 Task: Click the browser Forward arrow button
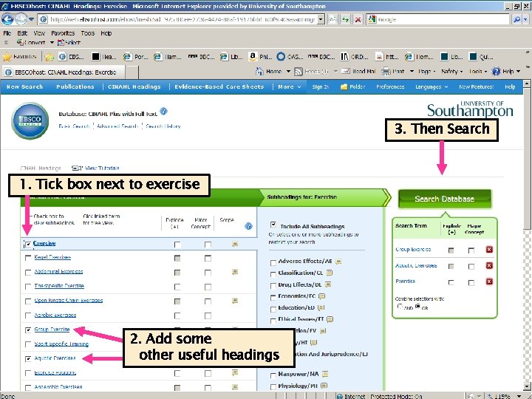coord(21,19)
